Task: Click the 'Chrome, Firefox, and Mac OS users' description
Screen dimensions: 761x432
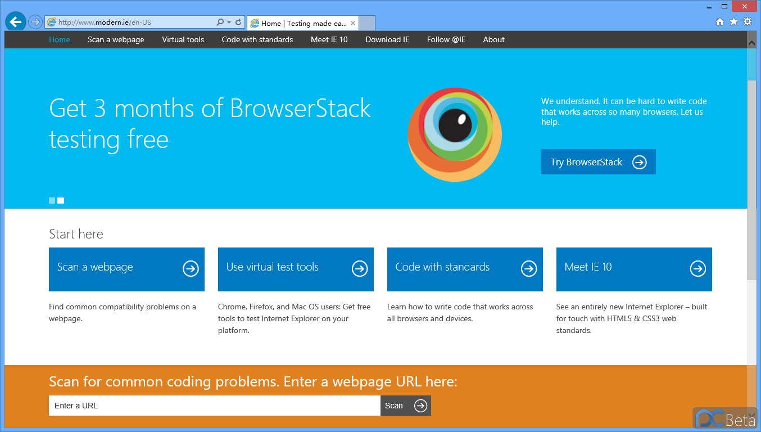Action: click(295, 318)
